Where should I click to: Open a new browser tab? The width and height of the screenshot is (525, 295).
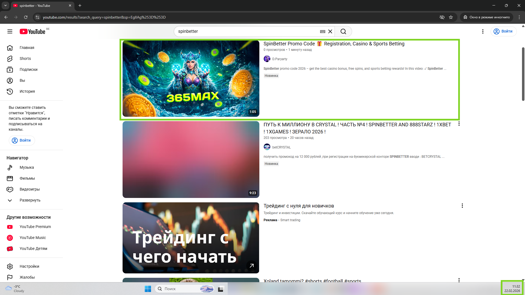click(80, 5)
